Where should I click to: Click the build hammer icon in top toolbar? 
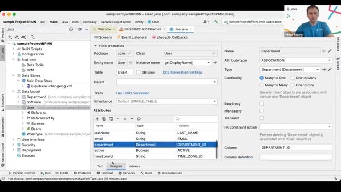216,22
